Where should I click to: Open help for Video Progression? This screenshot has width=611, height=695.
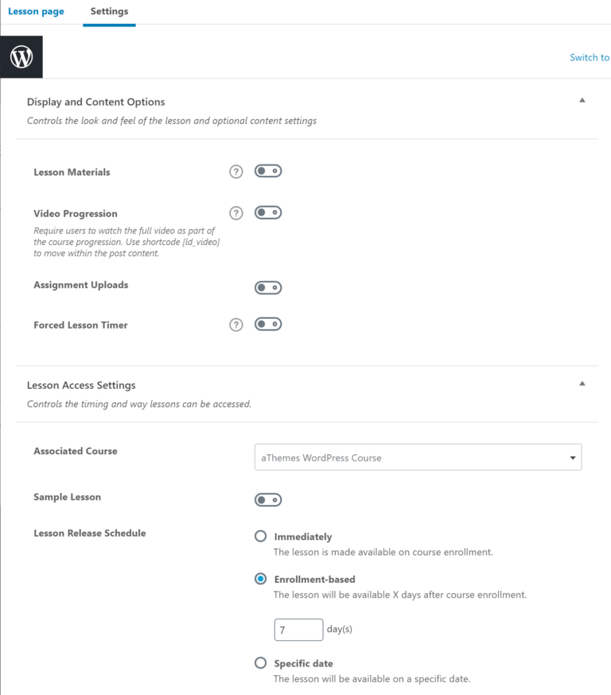(x=235, y=213)
